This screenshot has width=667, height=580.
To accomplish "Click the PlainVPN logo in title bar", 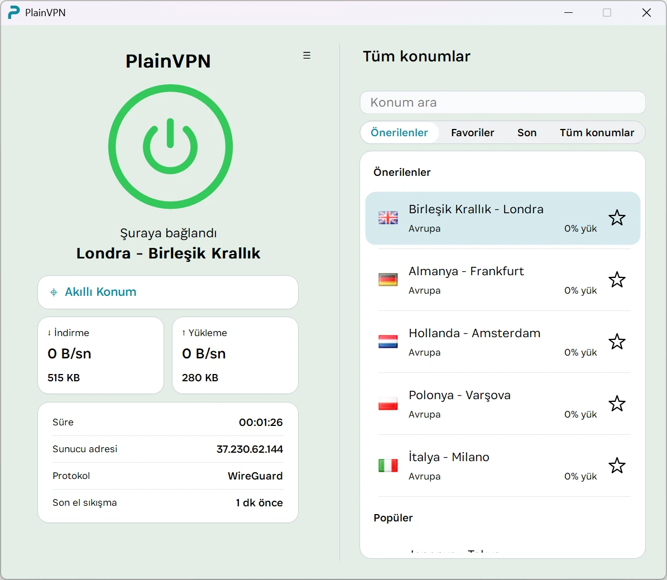I will (x=14, y=12).
